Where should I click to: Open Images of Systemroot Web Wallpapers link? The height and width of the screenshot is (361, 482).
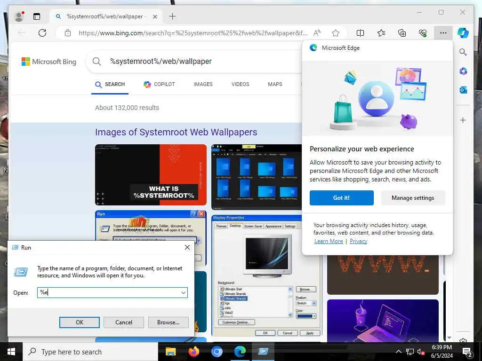176,132
